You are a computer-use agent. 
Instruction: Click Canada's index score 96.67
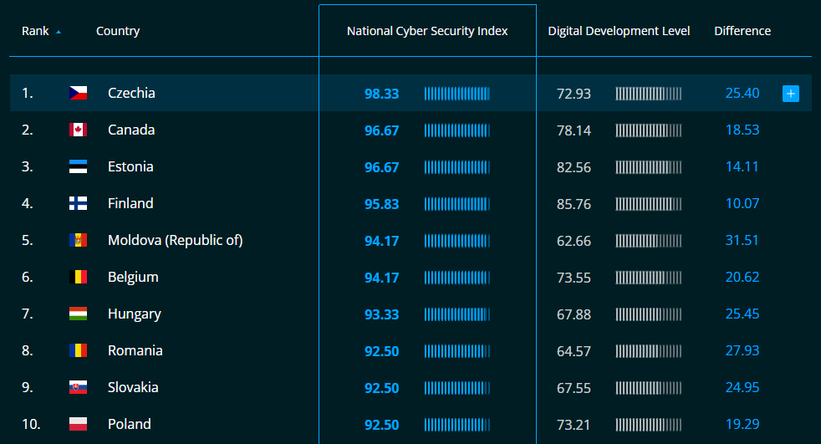click(381, 130)
